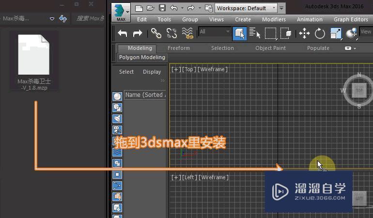This screenshot has width=373, height=218.
Task: Open the Customize Quick Access Toolbar arrow
Action: coord(281,8)
